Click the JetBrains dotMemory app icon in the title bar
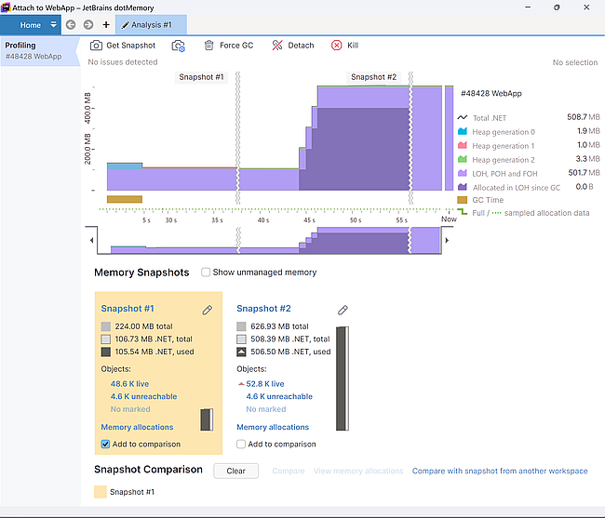605x518 pixels. (x=6, y=7)
